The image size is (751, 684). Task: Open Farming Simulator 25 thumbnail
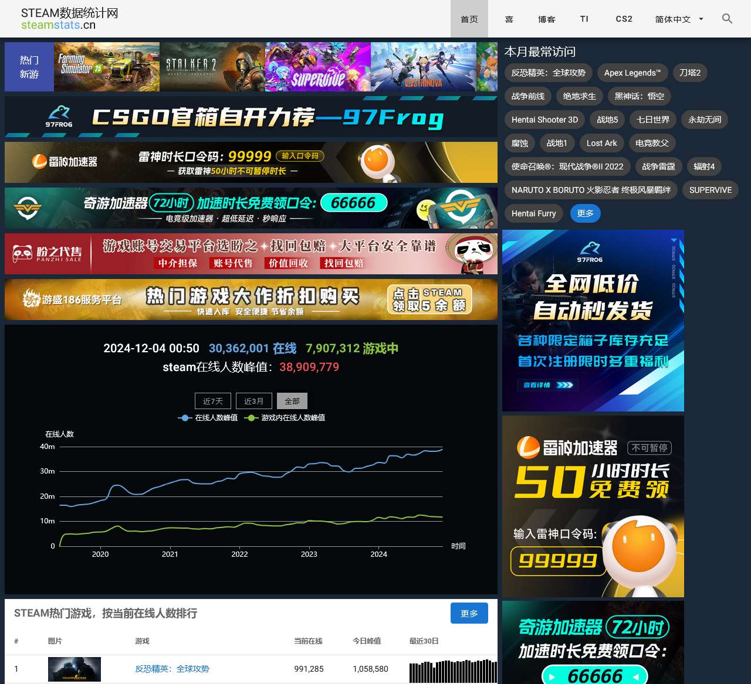coord(107,67)
